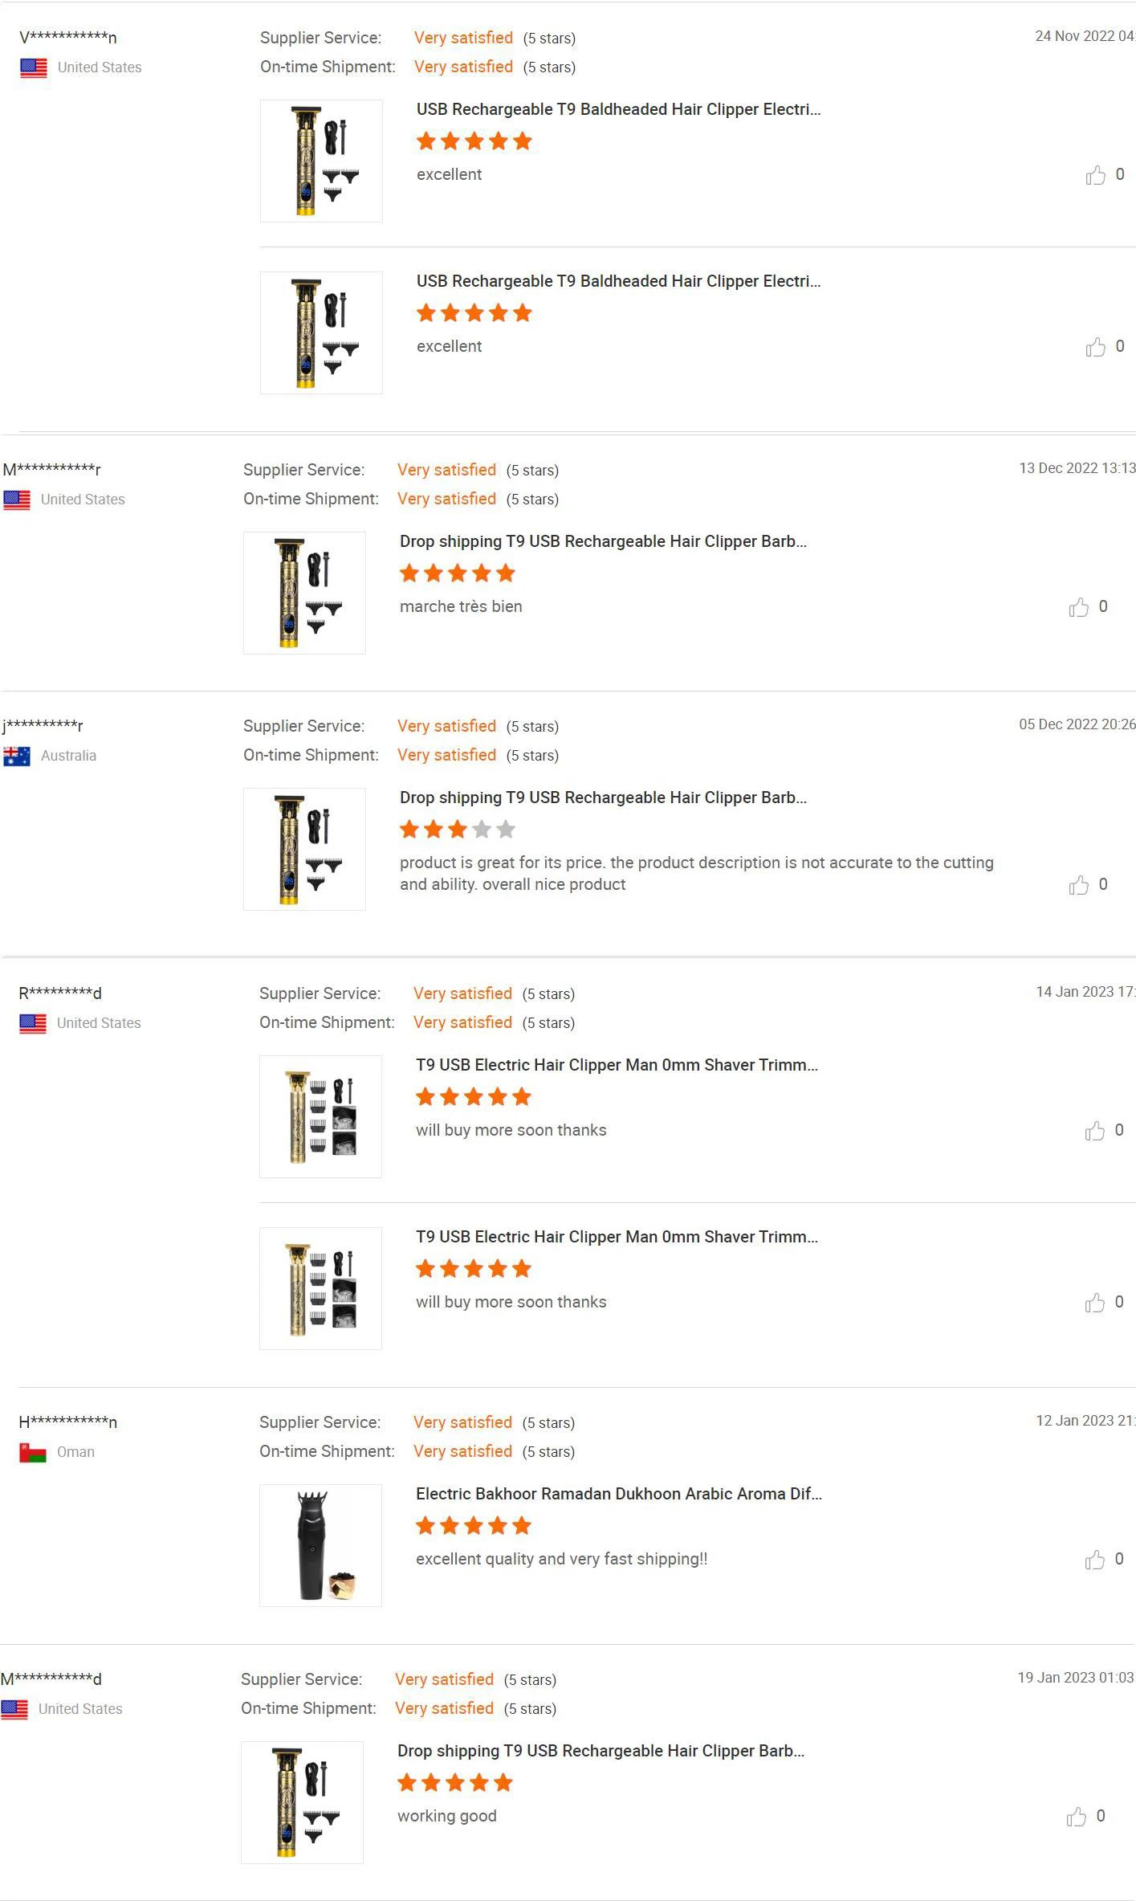The width and height of the screenshot is (1136, 1901).
Task: Like the second 'will buy more soon thanks' review
Action: click(1094, 1303)
